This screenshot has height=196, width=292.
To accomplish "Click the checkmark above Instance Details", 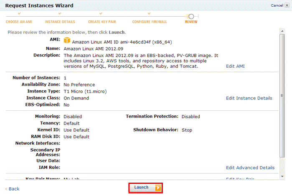I will (x=60, y=14).
